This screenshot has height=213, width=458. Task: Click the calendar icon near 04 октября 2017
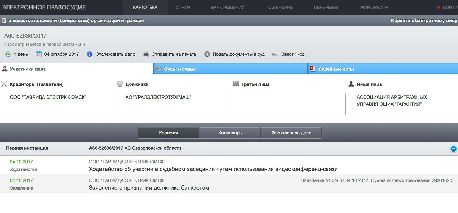coord(39,54)
